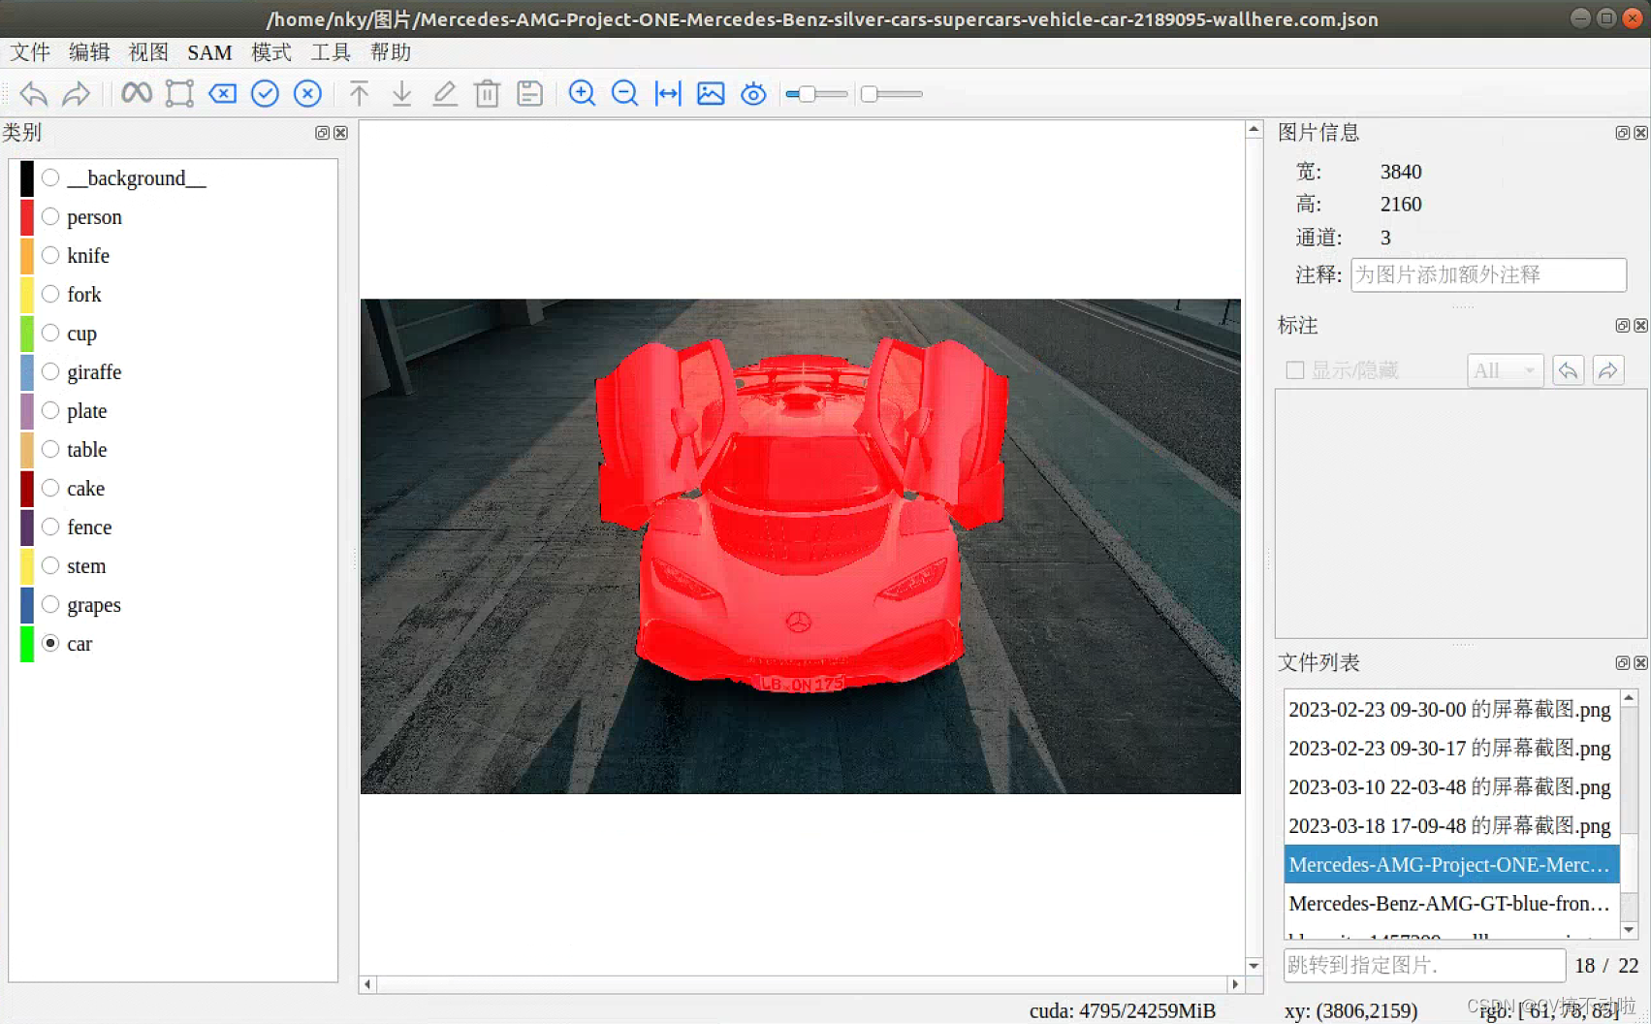Click the edit pencil icon

point(444,93)
